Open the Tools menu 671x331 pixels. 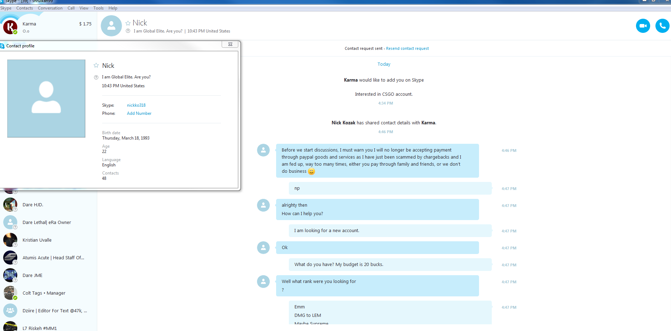coord(99,8)
